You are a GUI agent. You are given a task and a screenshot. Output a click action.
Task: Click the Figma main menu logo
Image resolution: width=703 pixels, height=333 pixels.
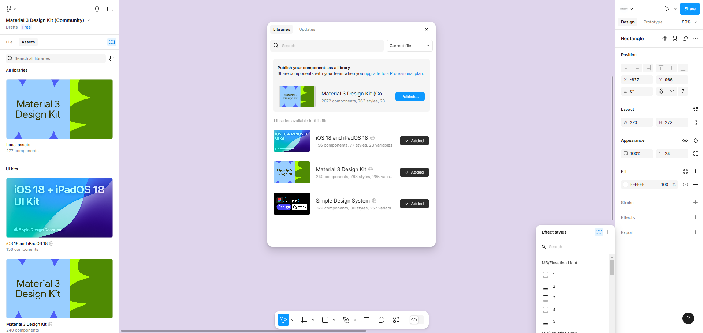tap(9, 9)
